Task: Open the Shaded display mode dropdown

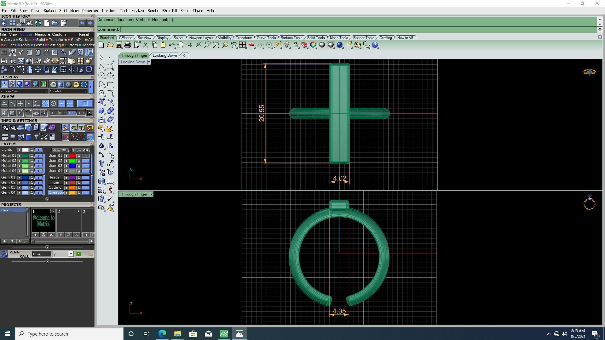Action: (x=85, y=91)
